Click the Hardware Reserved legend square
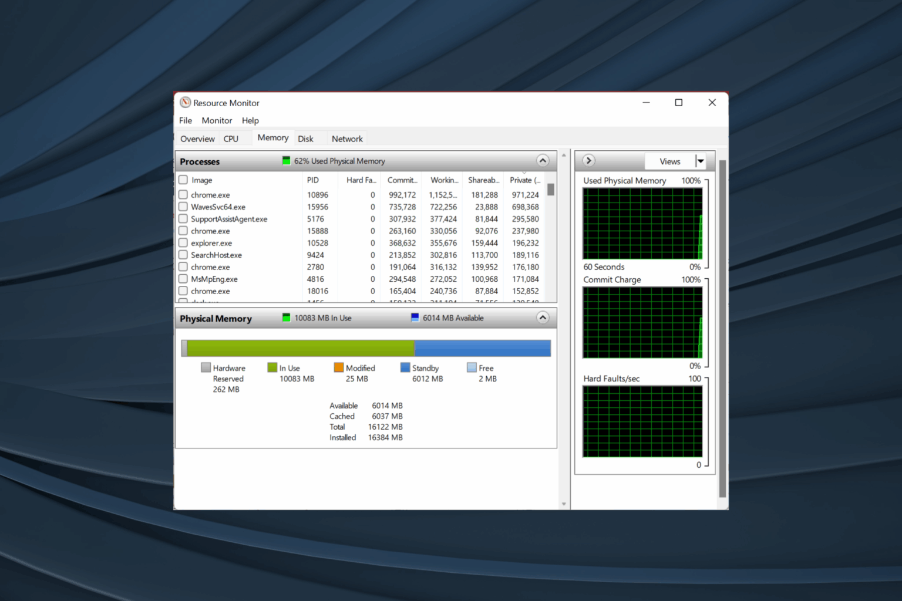The width and height of the screenshot is (902, 601). click(x=206, y=367)
